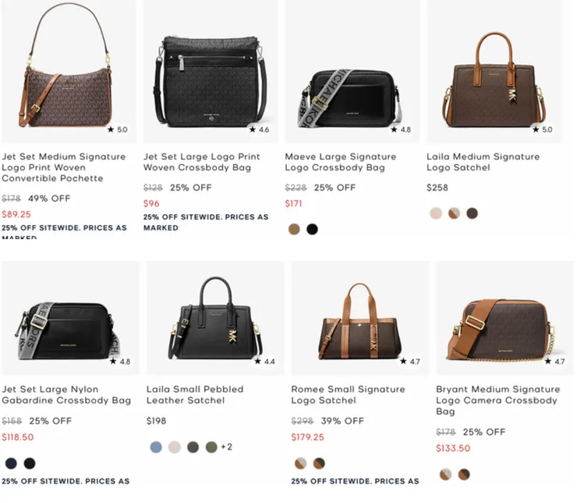Click Maeve Crossbody Bag's 4.8 star rating
This screenshot has width=577, height=503.
pos(401,129)
